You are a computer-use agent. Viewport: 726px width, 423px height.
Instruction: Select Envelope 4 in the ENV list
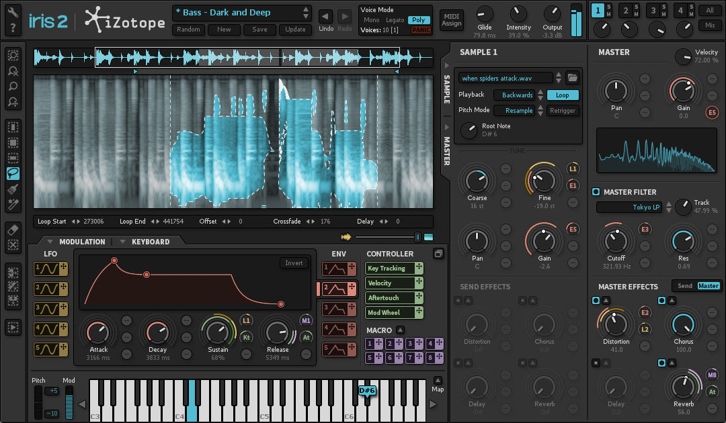tap(335, 329)
